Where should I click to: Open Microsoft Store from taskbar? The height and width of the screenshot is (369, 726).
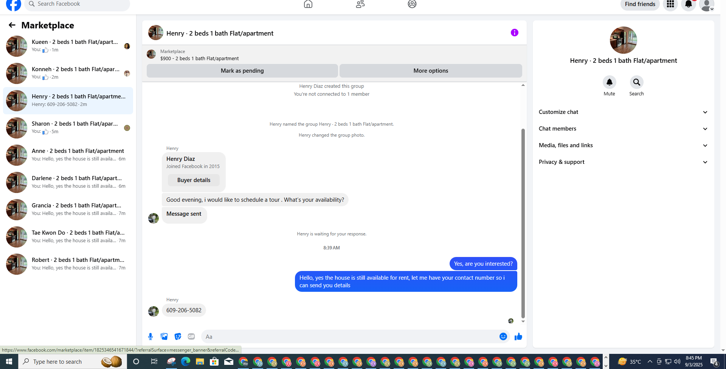click(214, 361)
